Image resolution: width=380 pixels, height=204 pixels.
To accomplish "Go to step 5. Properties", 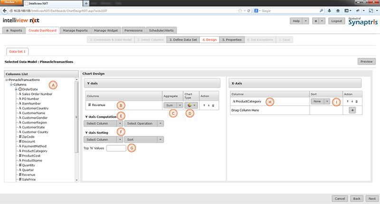I will point(232,40).
